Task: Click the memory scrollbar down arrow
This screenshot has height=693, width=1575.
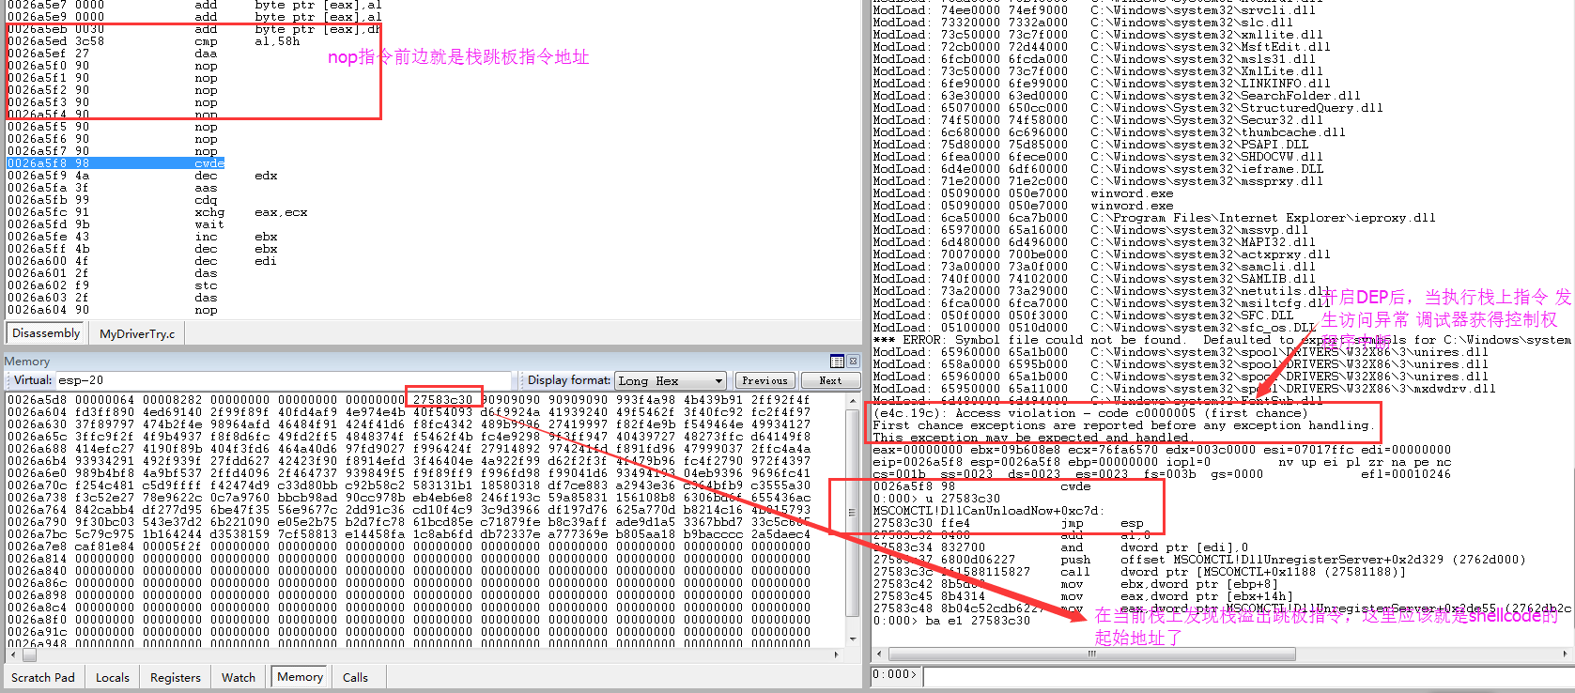Action: click(x=852, y=639)
